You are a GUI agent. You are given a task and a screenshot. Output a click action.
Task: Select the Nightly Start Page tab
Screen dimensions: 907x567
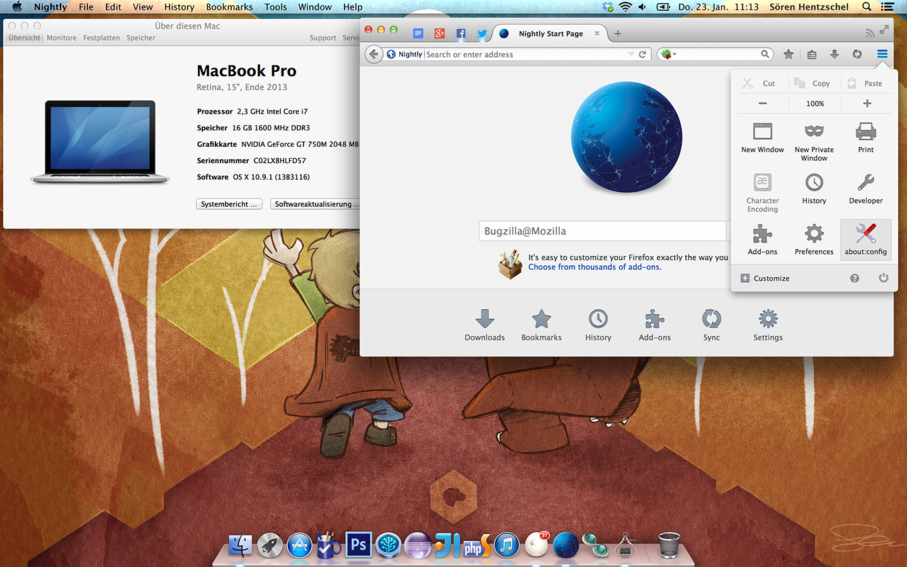[x=550, y=33]
